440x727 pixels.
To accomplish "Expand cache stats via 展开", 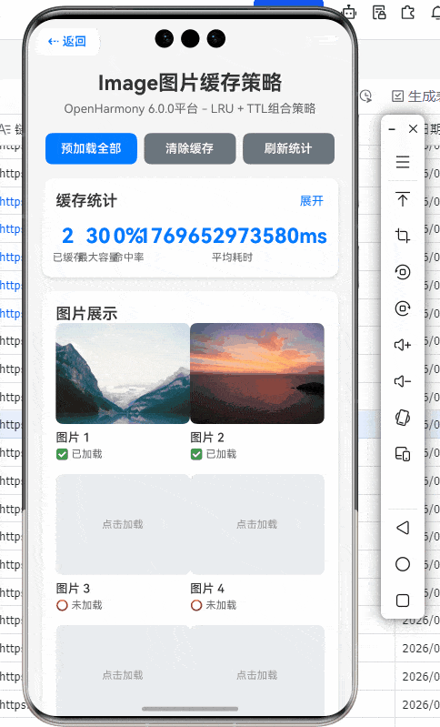I will pos(311,201).
